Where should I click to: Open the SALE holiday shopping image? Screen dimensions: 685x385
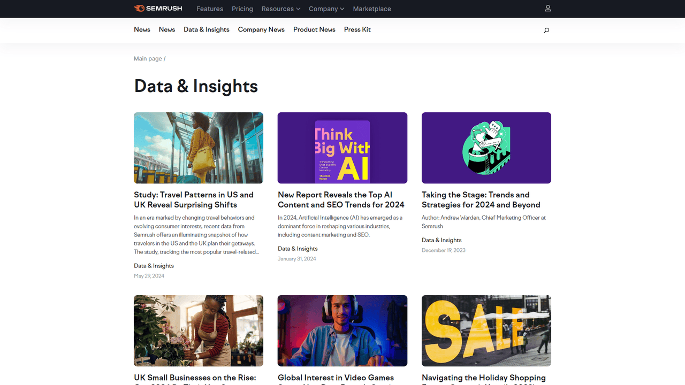tap(486, 330)
